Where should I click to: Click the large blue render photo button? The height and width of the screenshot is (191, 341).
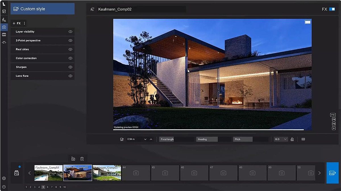pyautogui.click(x=332, y=173)
